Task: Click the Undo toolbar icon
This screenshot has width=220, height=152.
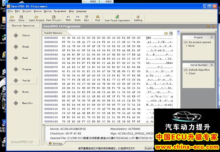Action: (68, 18)
